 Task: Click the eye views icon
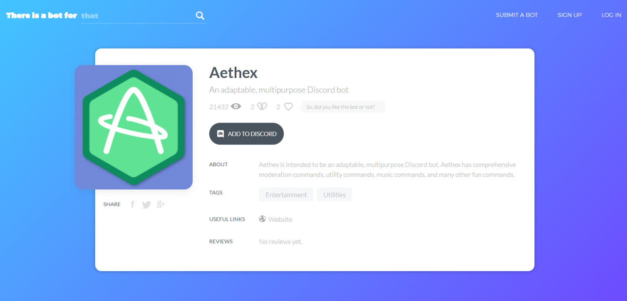tap(236, 106)
